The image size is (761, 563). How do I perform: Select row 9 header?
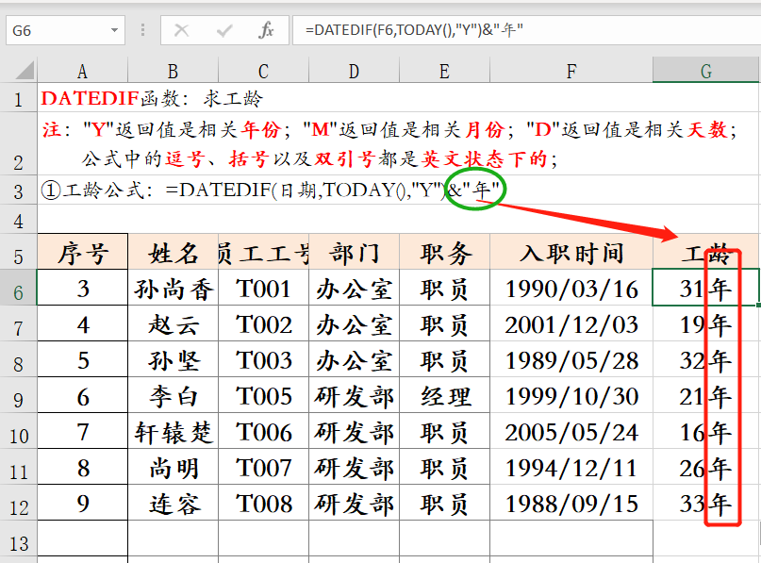tap(19, 395)
